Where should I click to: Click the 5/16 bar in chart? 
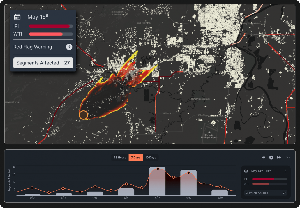click(126, 192)
